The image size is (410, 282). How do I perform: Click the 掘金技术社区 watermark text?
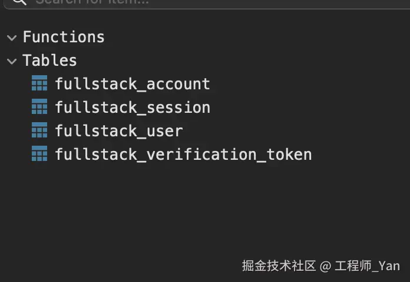point(279,266)
